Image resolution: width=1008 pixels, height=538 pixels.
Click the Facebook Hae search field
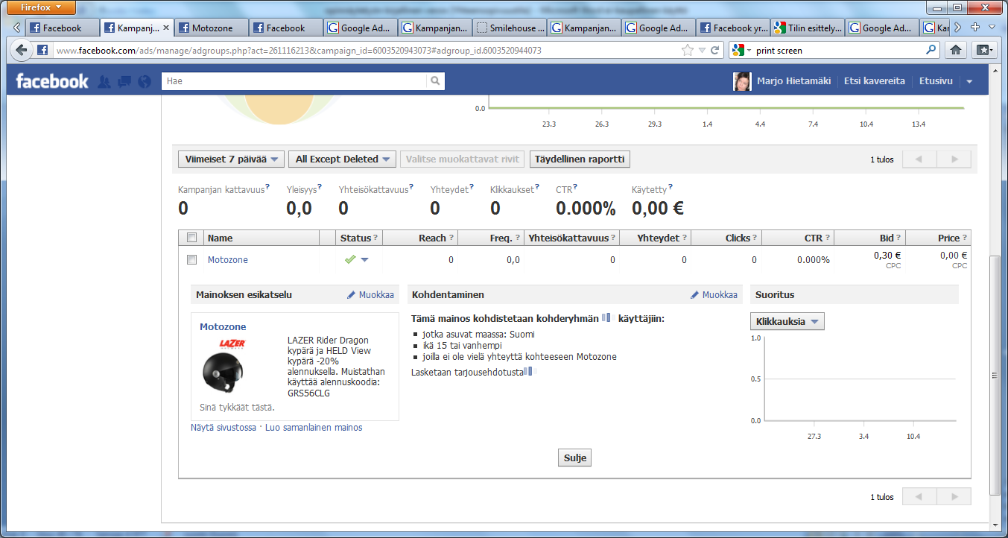294,81
